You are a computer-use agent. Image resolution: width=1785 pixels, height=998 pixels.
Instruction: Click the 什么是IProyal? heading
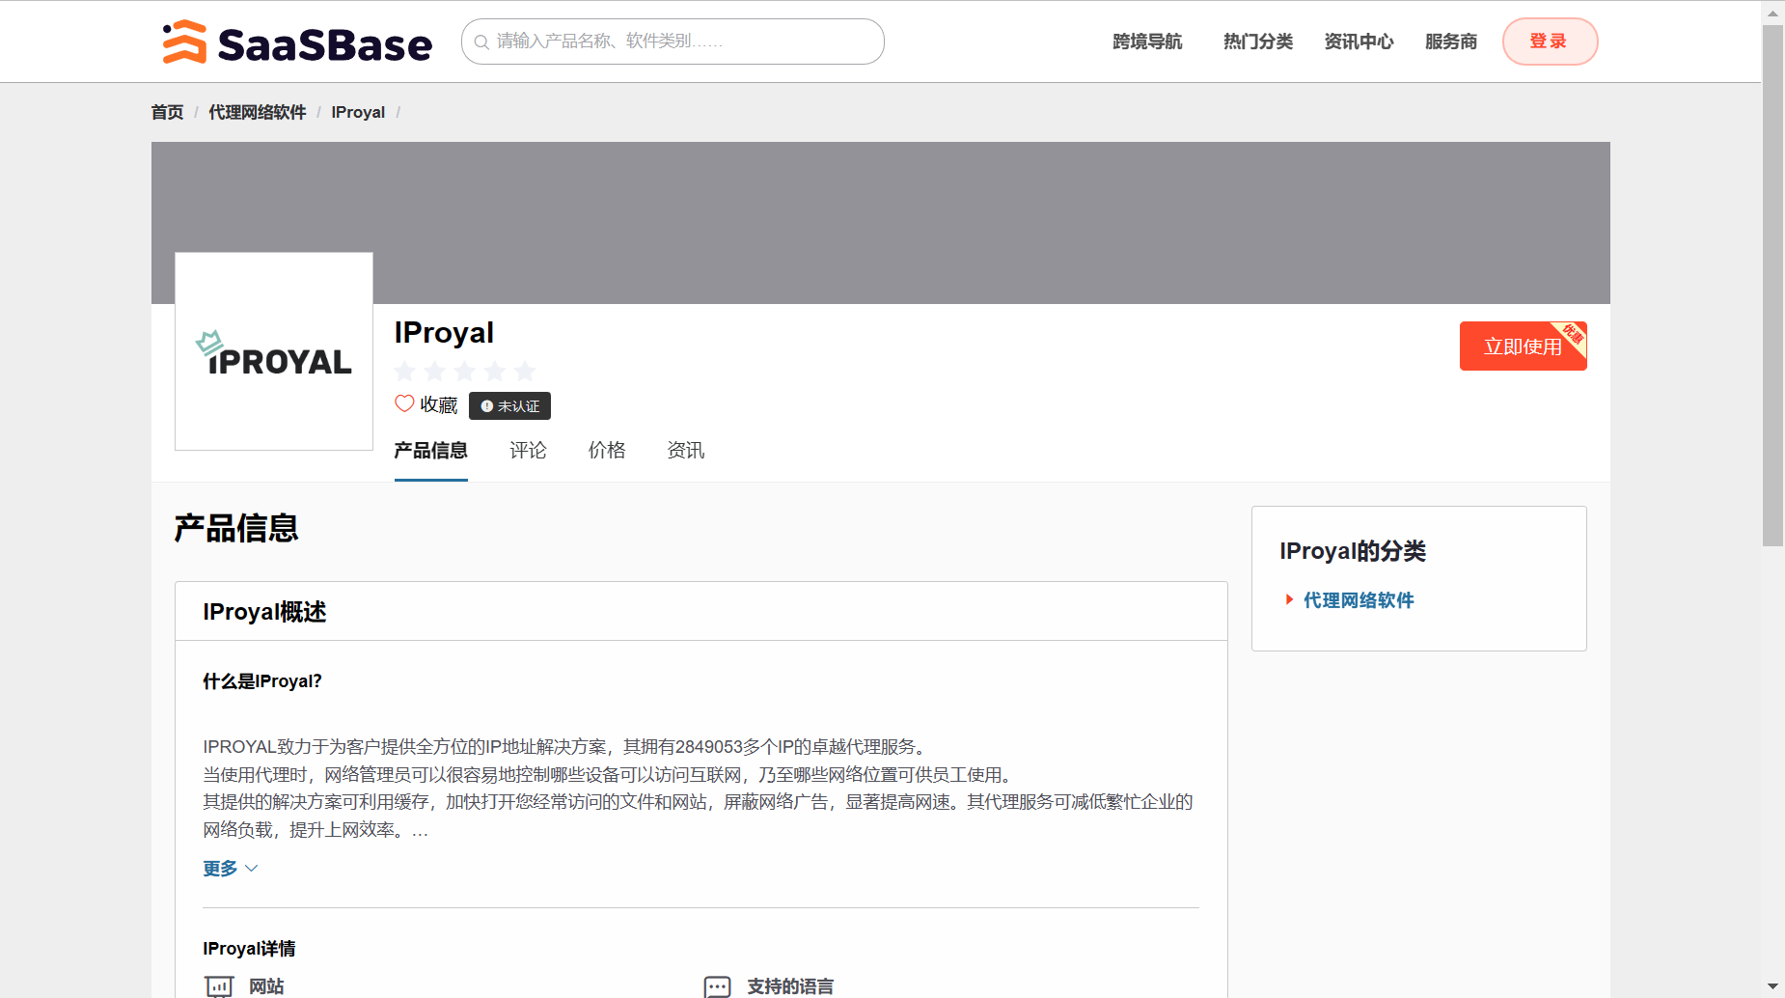[x=262, y=681]
